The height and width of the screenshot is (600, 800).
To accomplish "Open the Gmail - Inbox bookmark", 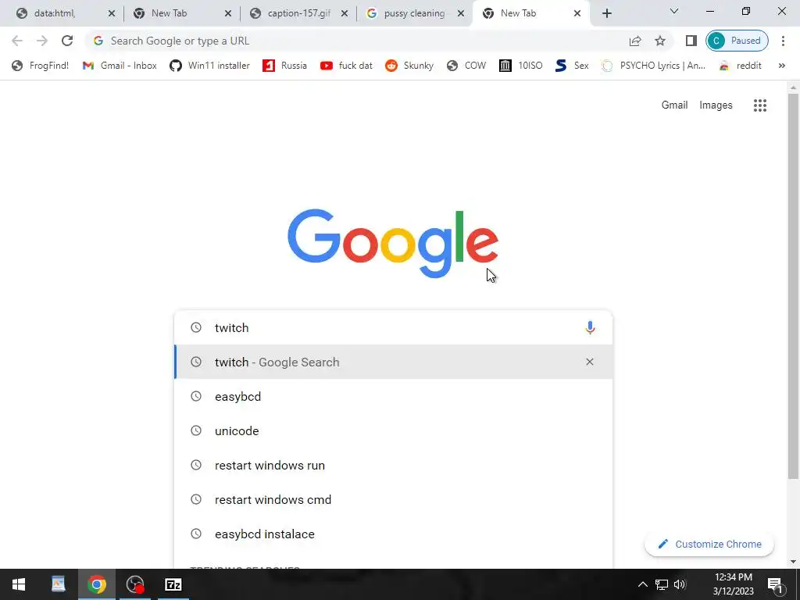I will (120, 66).
